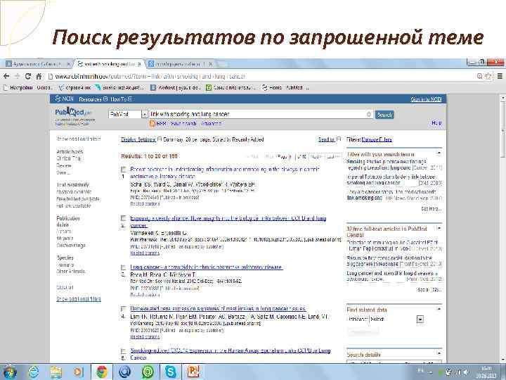Image resolution: width=506 pixels, height=380 pixels.
Task: Click Sign in to NCBI link
Action: click(426, 99)
